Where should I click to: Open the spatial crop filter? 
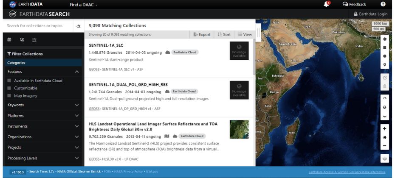[22, 40]
